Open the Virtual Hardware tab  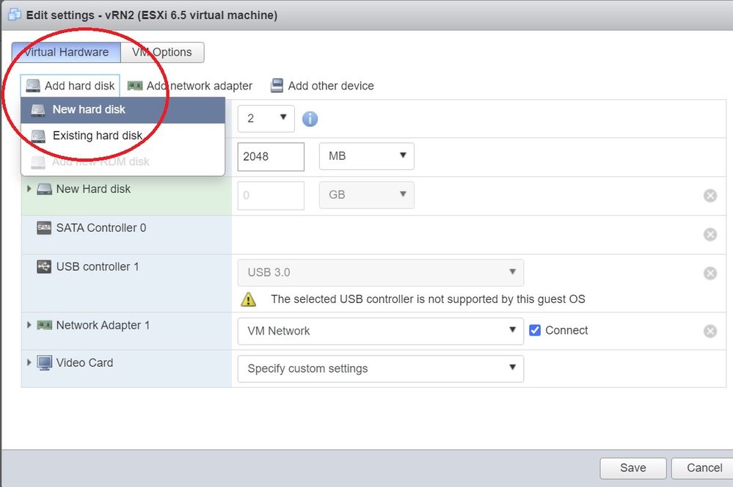click(66, 52)
